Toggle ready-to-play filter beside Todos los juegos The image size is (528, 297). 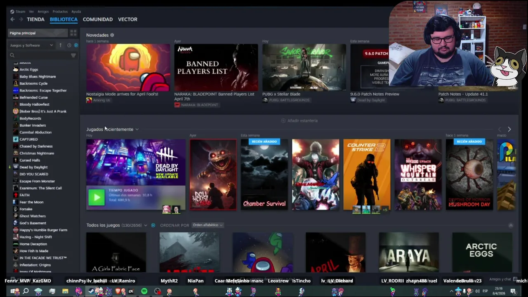153,225
